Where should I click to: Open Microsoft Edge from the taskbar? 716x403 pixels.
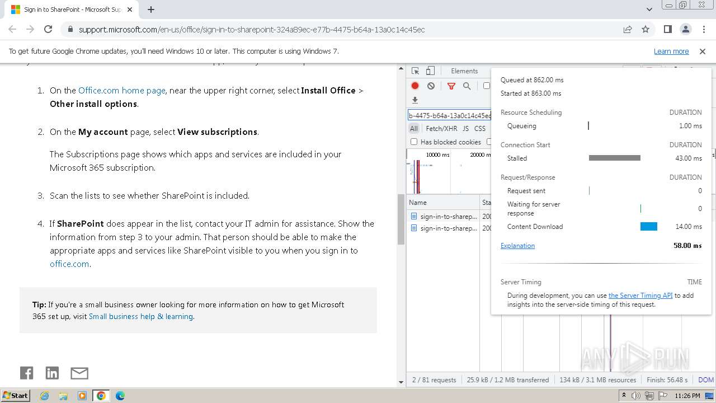tap(120, 396)
